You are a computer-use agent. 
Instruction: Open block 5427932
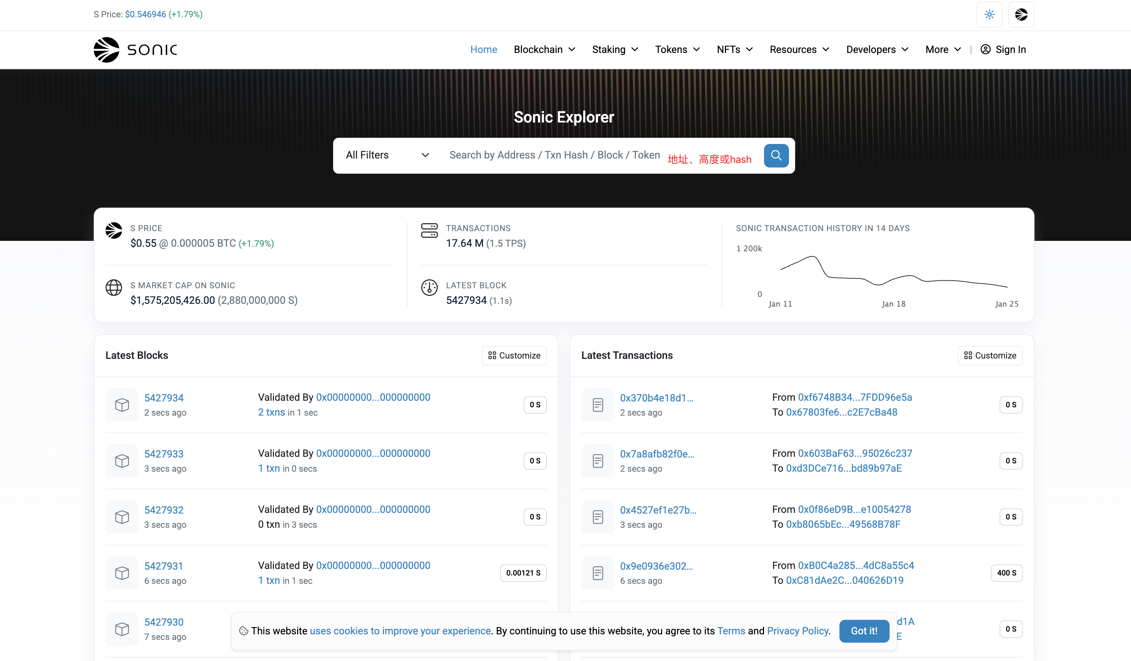coord(164,510)
